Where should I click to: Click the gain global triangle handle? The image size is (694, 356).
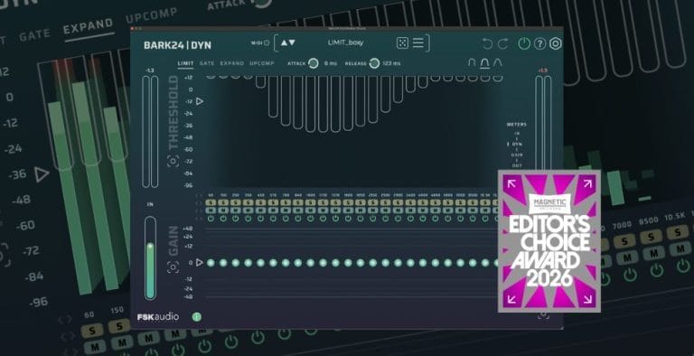pyautogui.click(x=200, y=263)
